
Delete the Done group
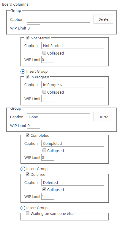coord(103,117)
